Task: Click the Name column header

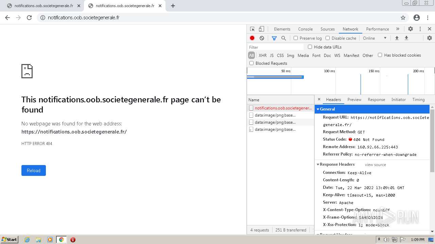Action: (280, 100)
